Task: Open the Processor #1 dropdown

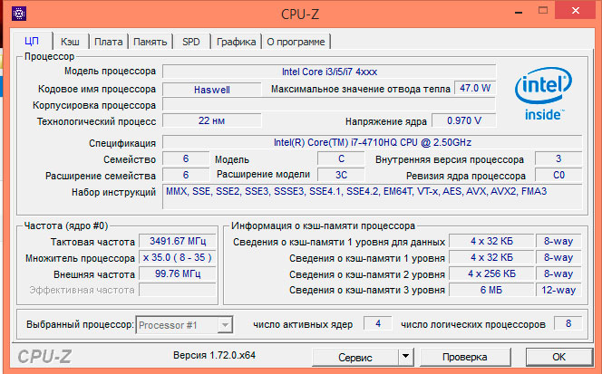Action: coord(185,325)
